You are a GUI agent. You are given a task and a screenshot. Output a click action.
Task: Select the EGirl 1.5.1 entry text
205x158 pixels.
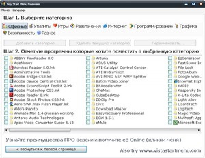105,118
